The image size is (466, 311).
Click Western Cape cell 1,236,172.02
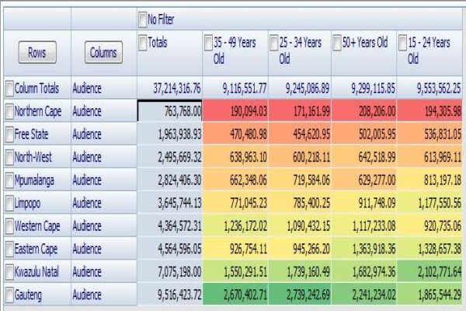point(235,225)
